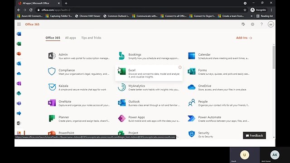This screenshot has height=163, width=290.
Task: Select the Office 365 tab
Action: 53,38
